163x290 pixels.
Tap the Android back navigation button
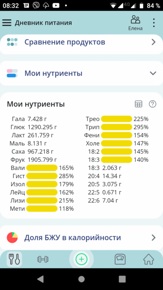(x=41, y=279)
